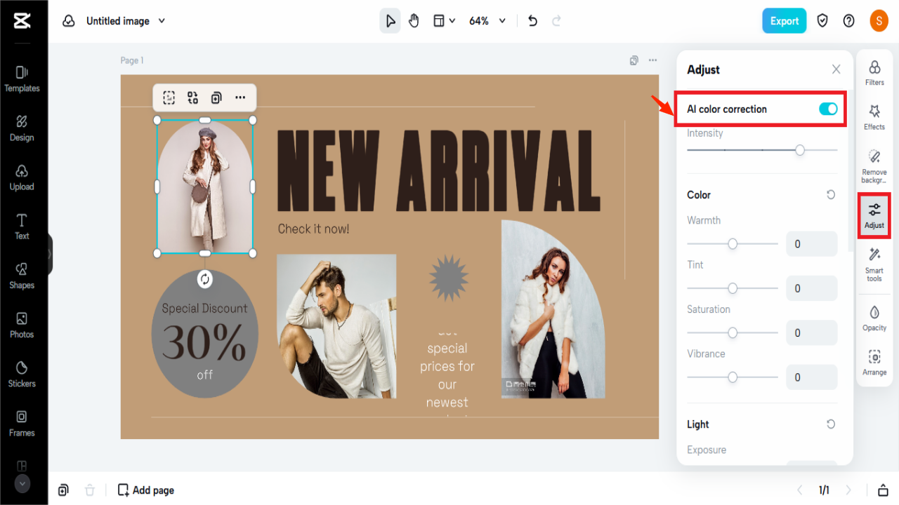Image resolution: width=899 pixels, height=505 pixels.
Task: Activate the cursor select tool
Action: tap(390, 20)
